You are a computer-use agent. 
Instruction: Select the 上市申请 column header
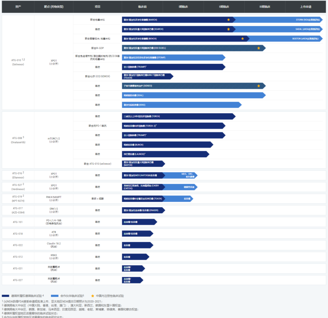tap(306, 7)
